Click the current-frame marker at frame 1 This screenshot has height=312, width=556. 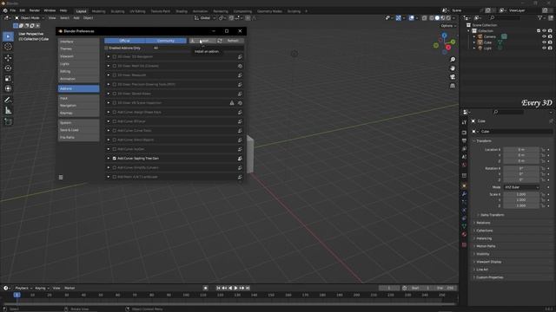[17, 295]
